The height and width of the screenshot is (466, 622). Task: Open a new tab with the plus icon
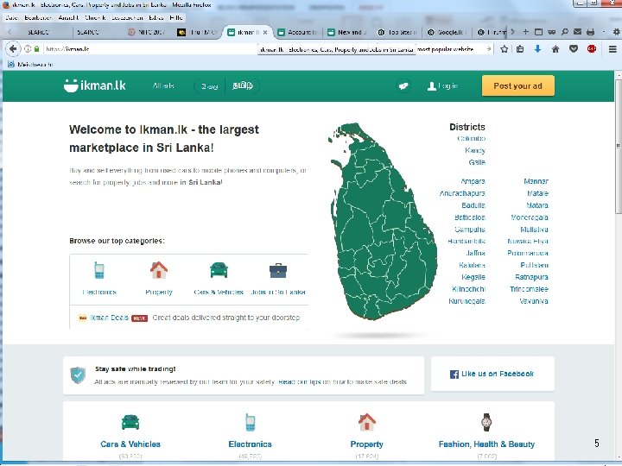525,32
